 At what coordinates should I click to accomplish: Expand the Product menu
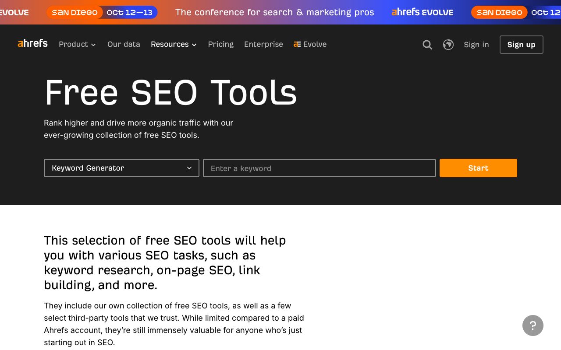click(x=78, y=44)
